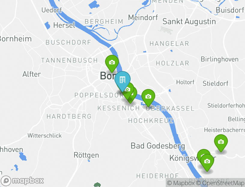
Task: Select the Alfter place label
Action: 32,74
